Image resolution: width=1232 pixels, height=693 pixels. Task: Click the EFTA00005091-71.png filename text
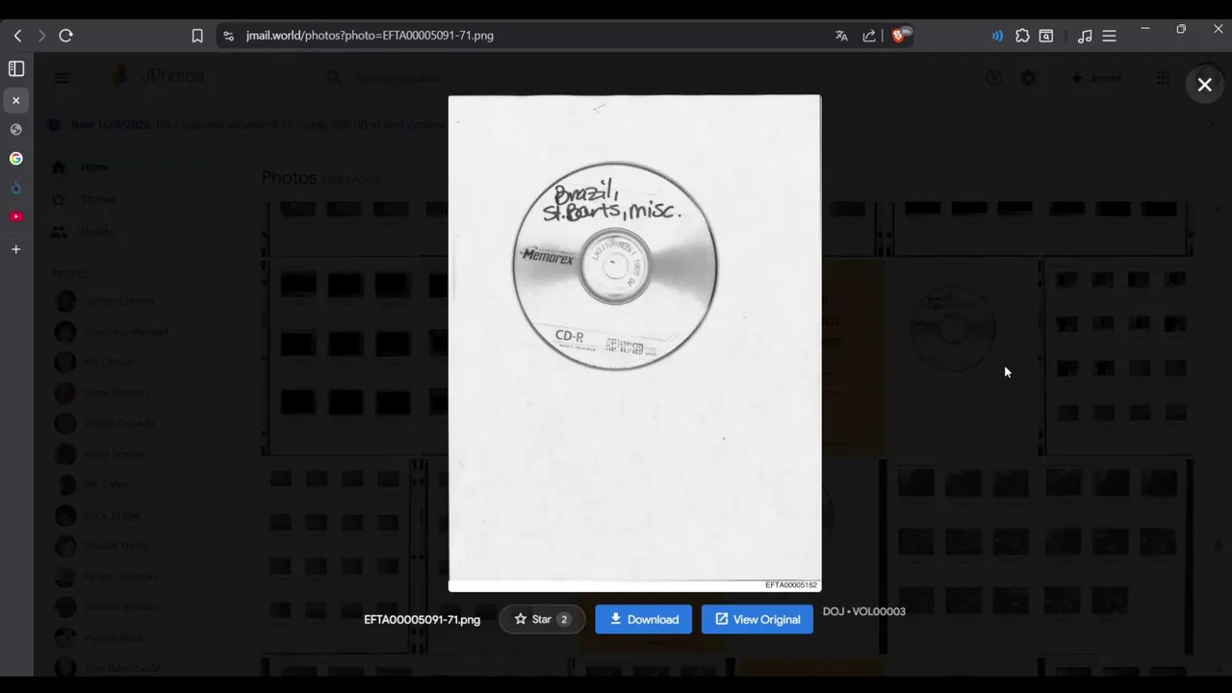pos(422,619)
